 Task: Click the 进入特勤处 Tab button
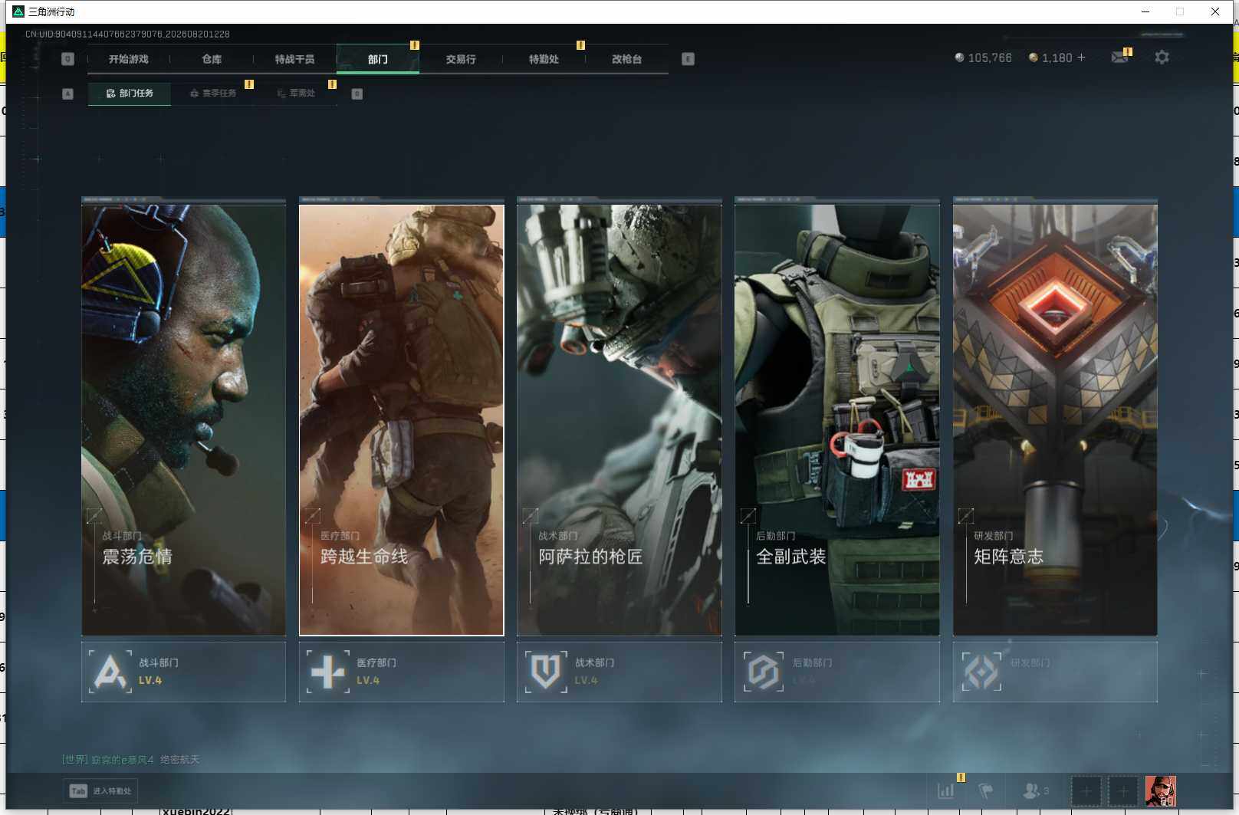[100, 790]
